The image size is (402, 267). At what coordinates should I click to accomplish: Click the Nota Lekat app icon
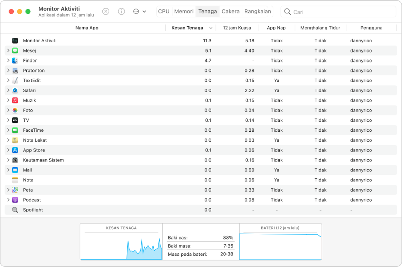(x=15, y=140)
